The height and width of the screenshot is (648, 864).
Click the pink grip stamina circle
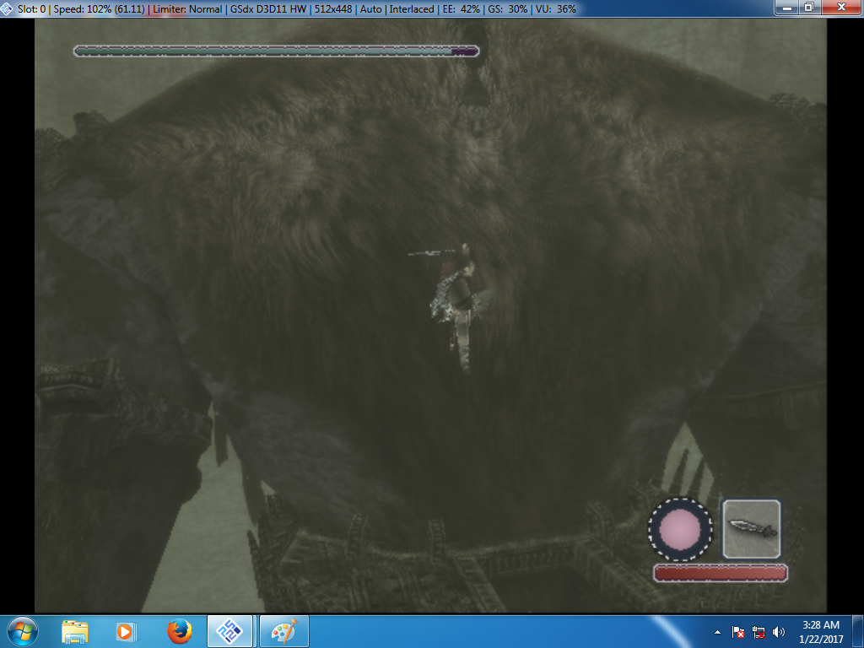point(680,529)
